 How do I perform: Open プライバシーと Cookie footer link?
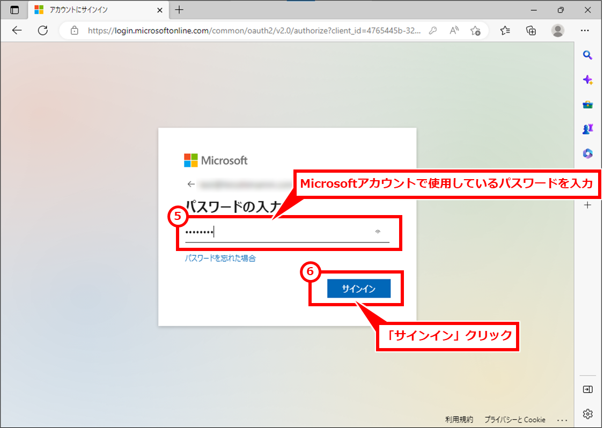(514, 419)
